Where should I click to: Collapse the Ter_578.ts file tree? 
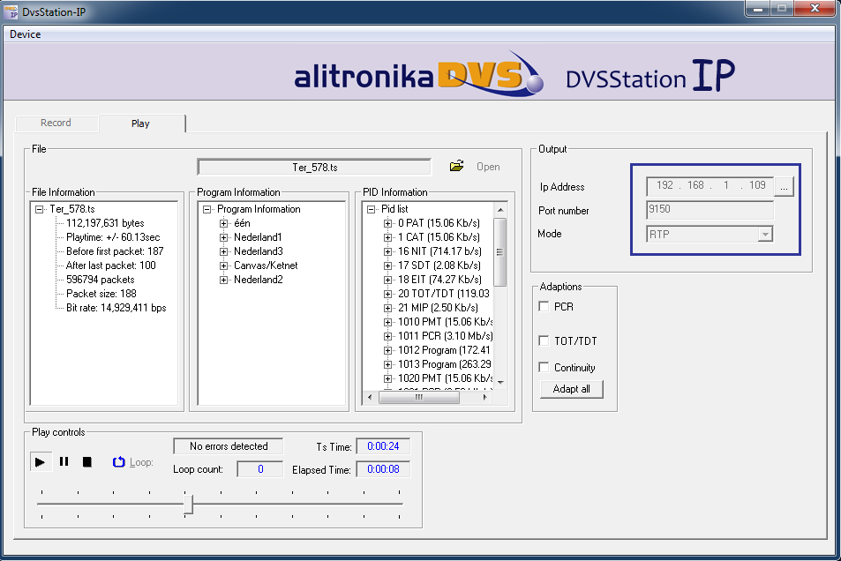point(39,209)
